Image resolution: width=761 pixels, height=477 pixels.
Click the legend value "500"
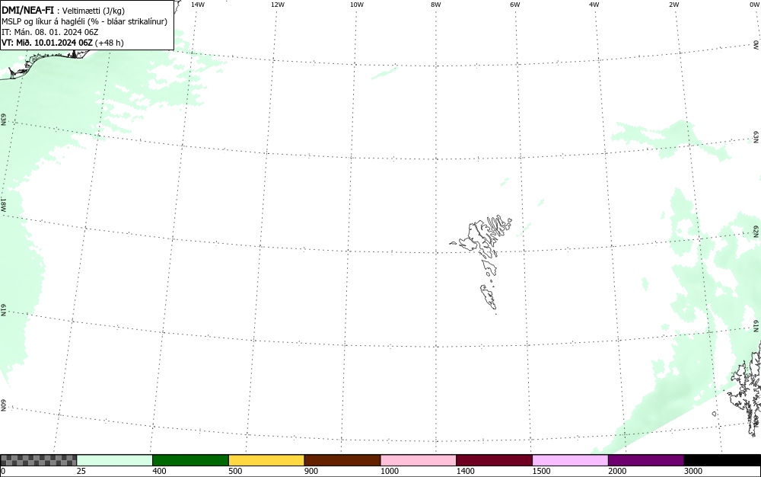tap(235, 471)
